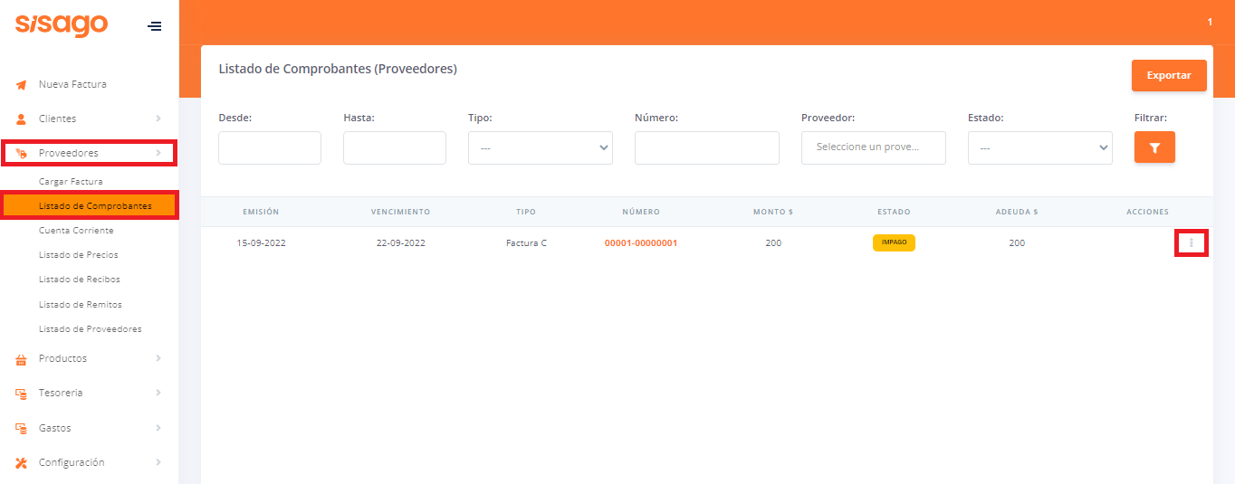Click the Gastos sidebar icon
The width and height of the screenshot is (1235, 484).
(22, 428)
